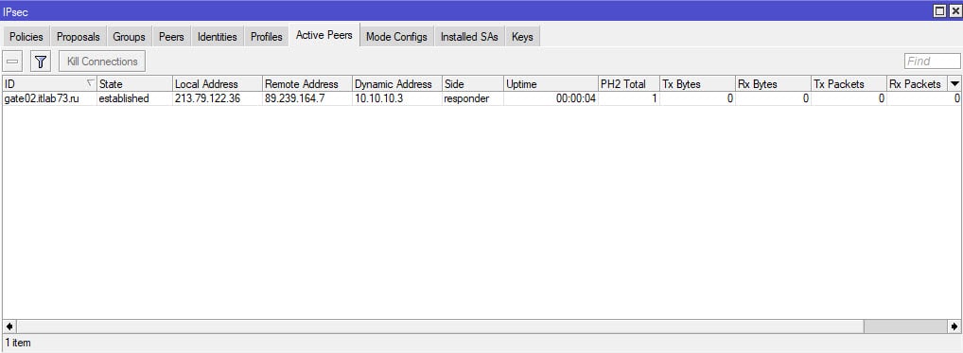Sort by Remote Address column header
This screenshot has height=353, width=963.
tap(307, 83)
